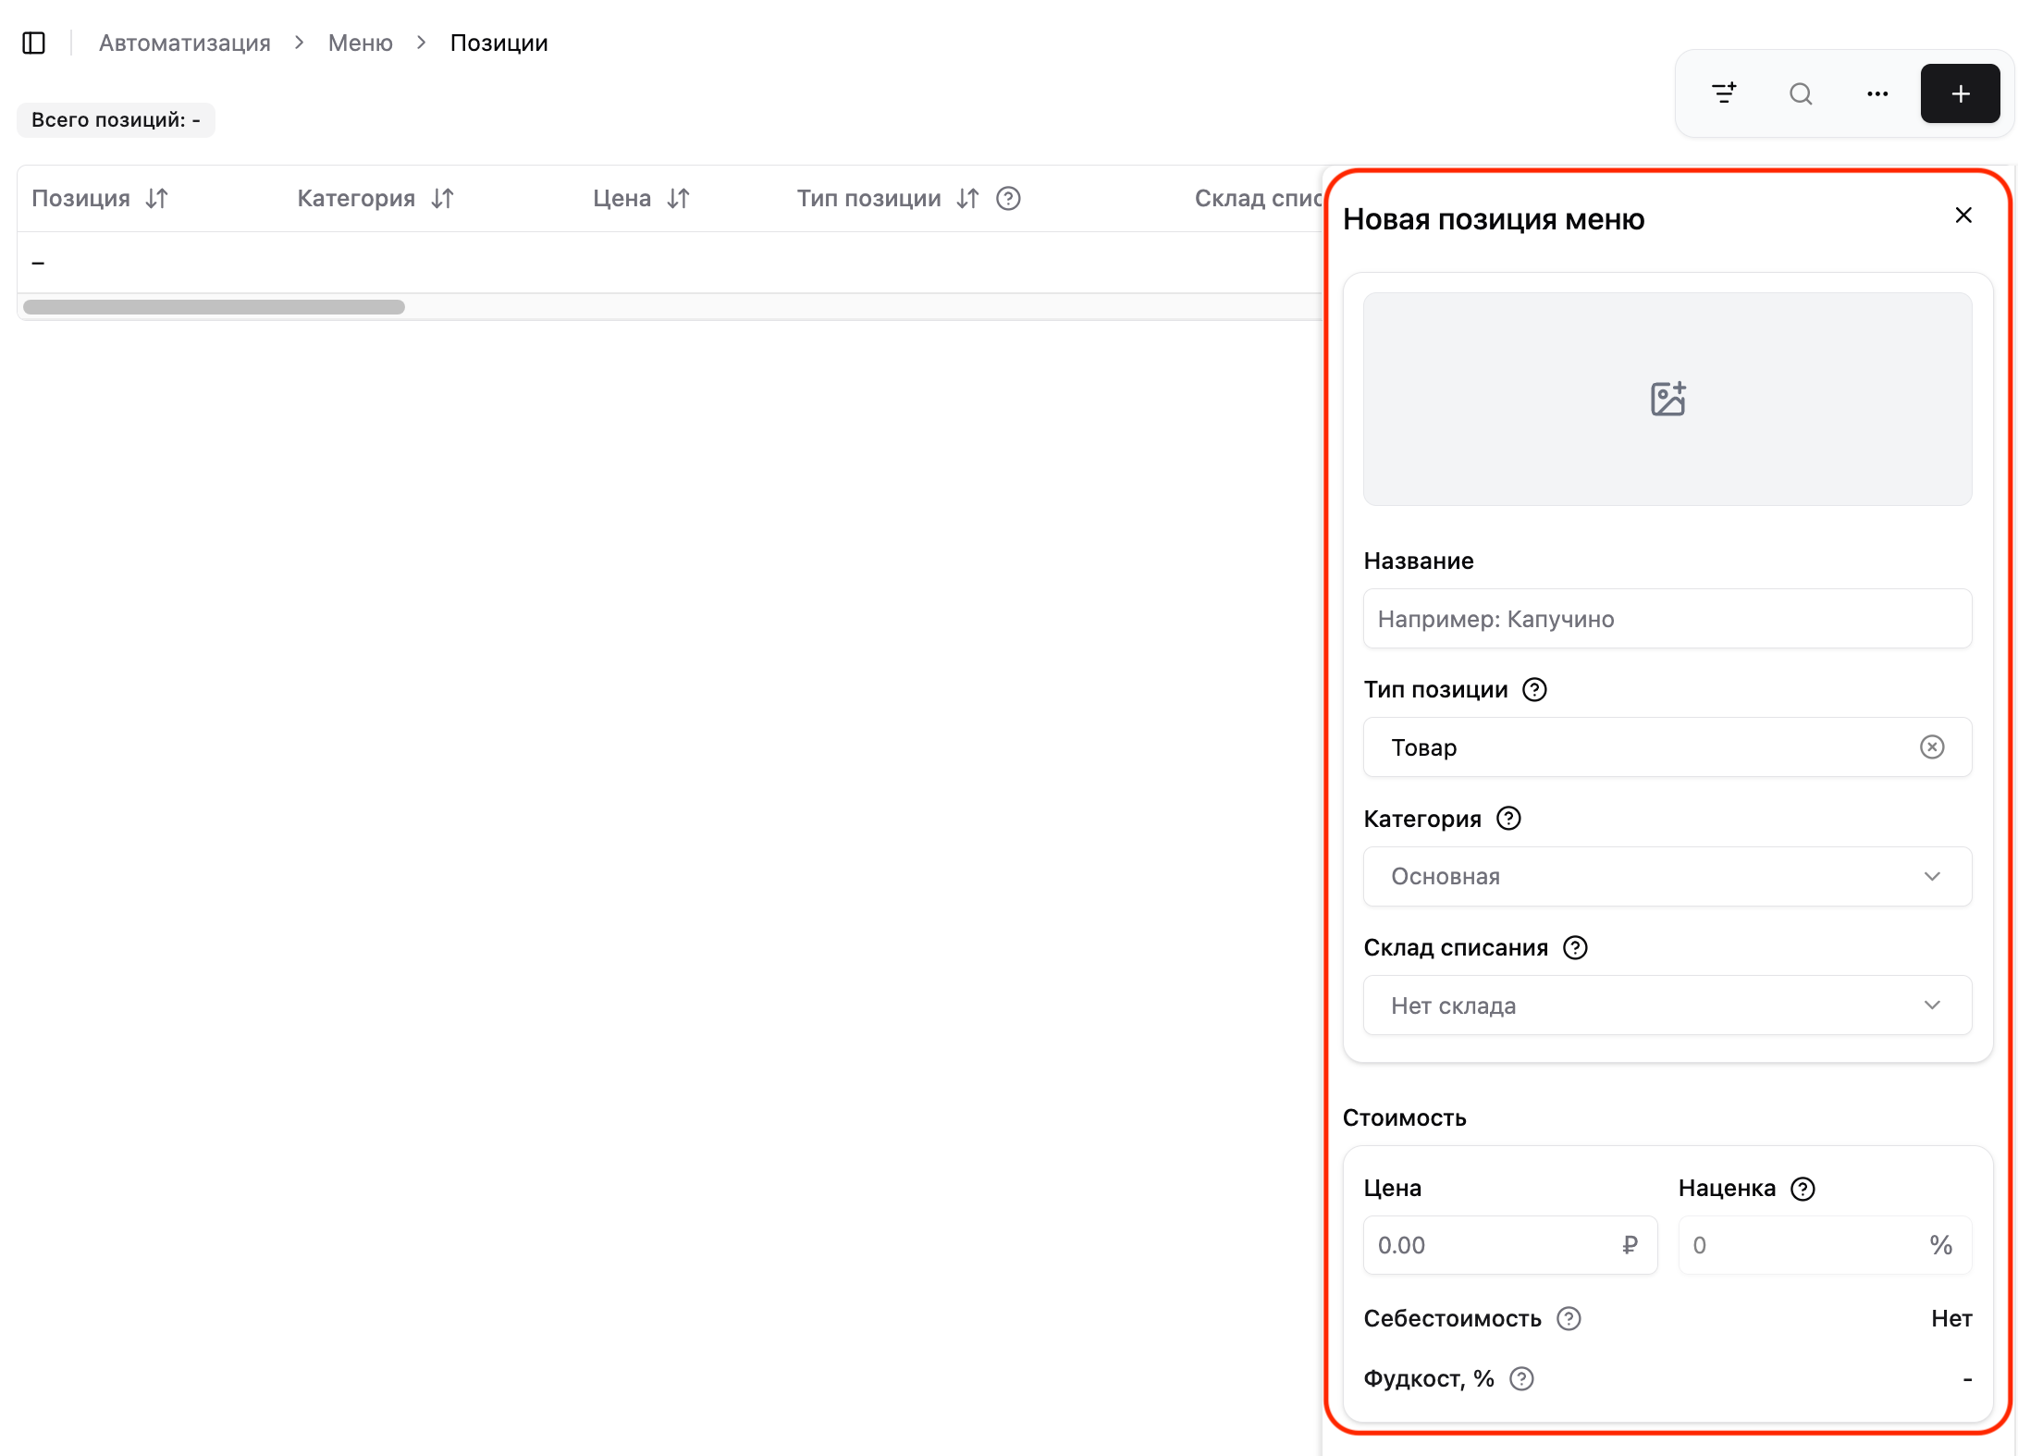Image resolution: width=2018 pixels, height=1456 pixels.
Task: Click the Себестоимость value Нет
Action: point(1951,1319)
